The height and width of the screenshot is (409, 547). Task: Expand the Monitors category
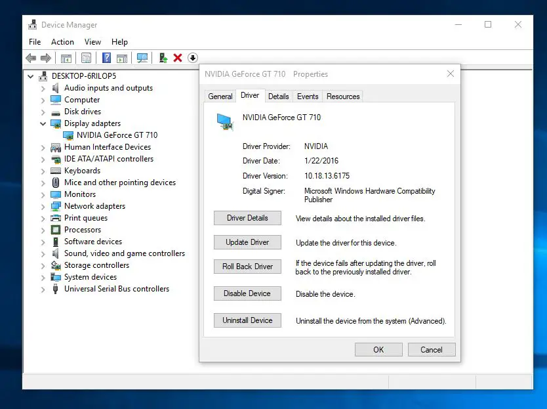point(43,195)
